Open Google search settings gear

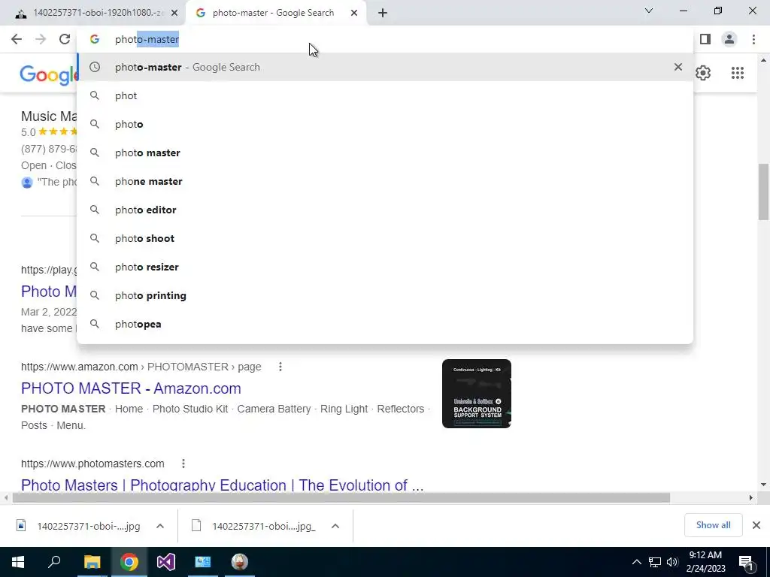[x=703, y=73]
